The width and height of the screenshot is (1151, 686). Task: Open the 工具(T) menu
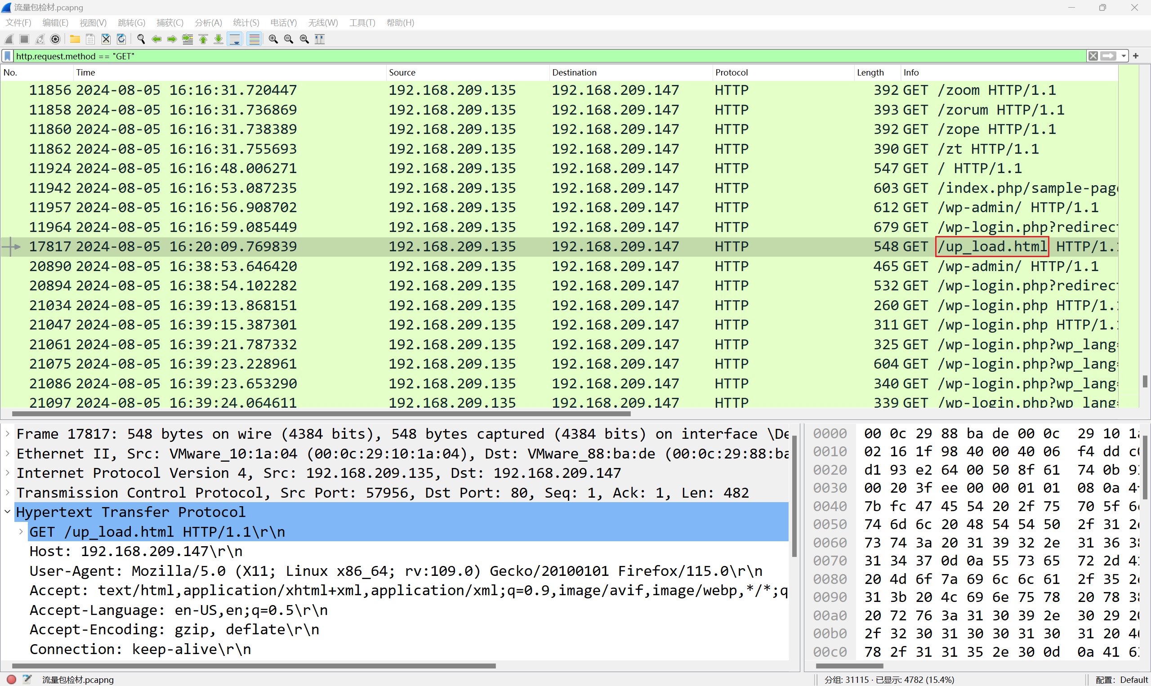pos(362,22)
